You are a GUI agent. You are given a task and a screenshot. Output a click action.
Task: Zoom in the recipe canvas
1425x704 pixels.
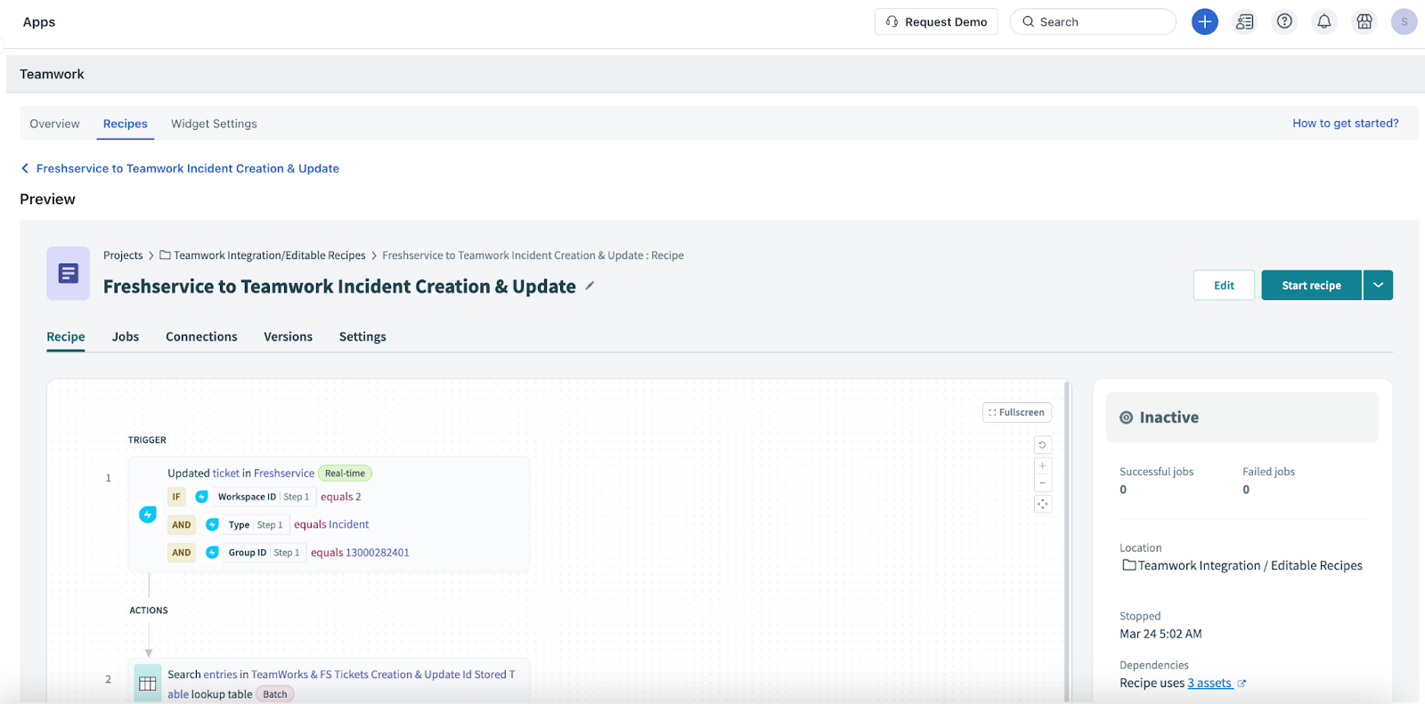pos(1042,466)
